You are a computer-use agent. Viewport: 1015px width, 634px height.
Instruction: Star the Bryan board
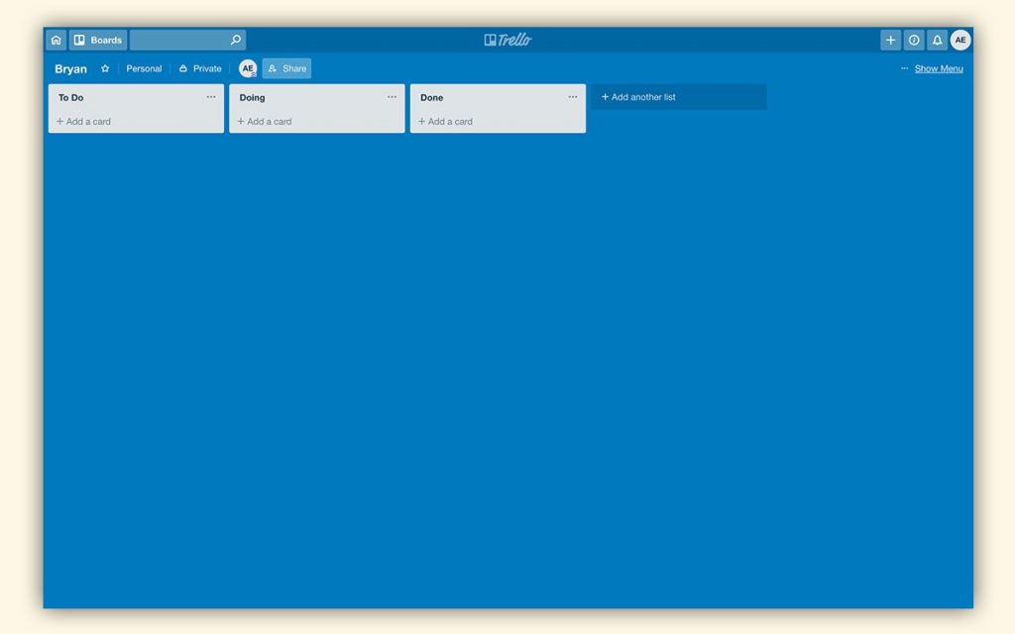point(105,69)
